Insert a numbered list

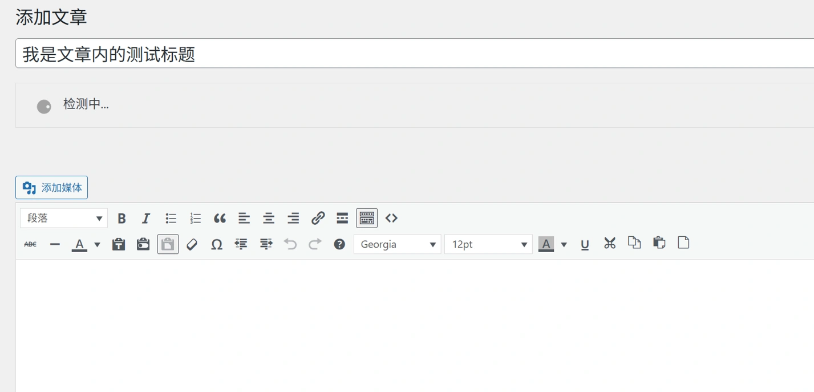coord(195,218)
